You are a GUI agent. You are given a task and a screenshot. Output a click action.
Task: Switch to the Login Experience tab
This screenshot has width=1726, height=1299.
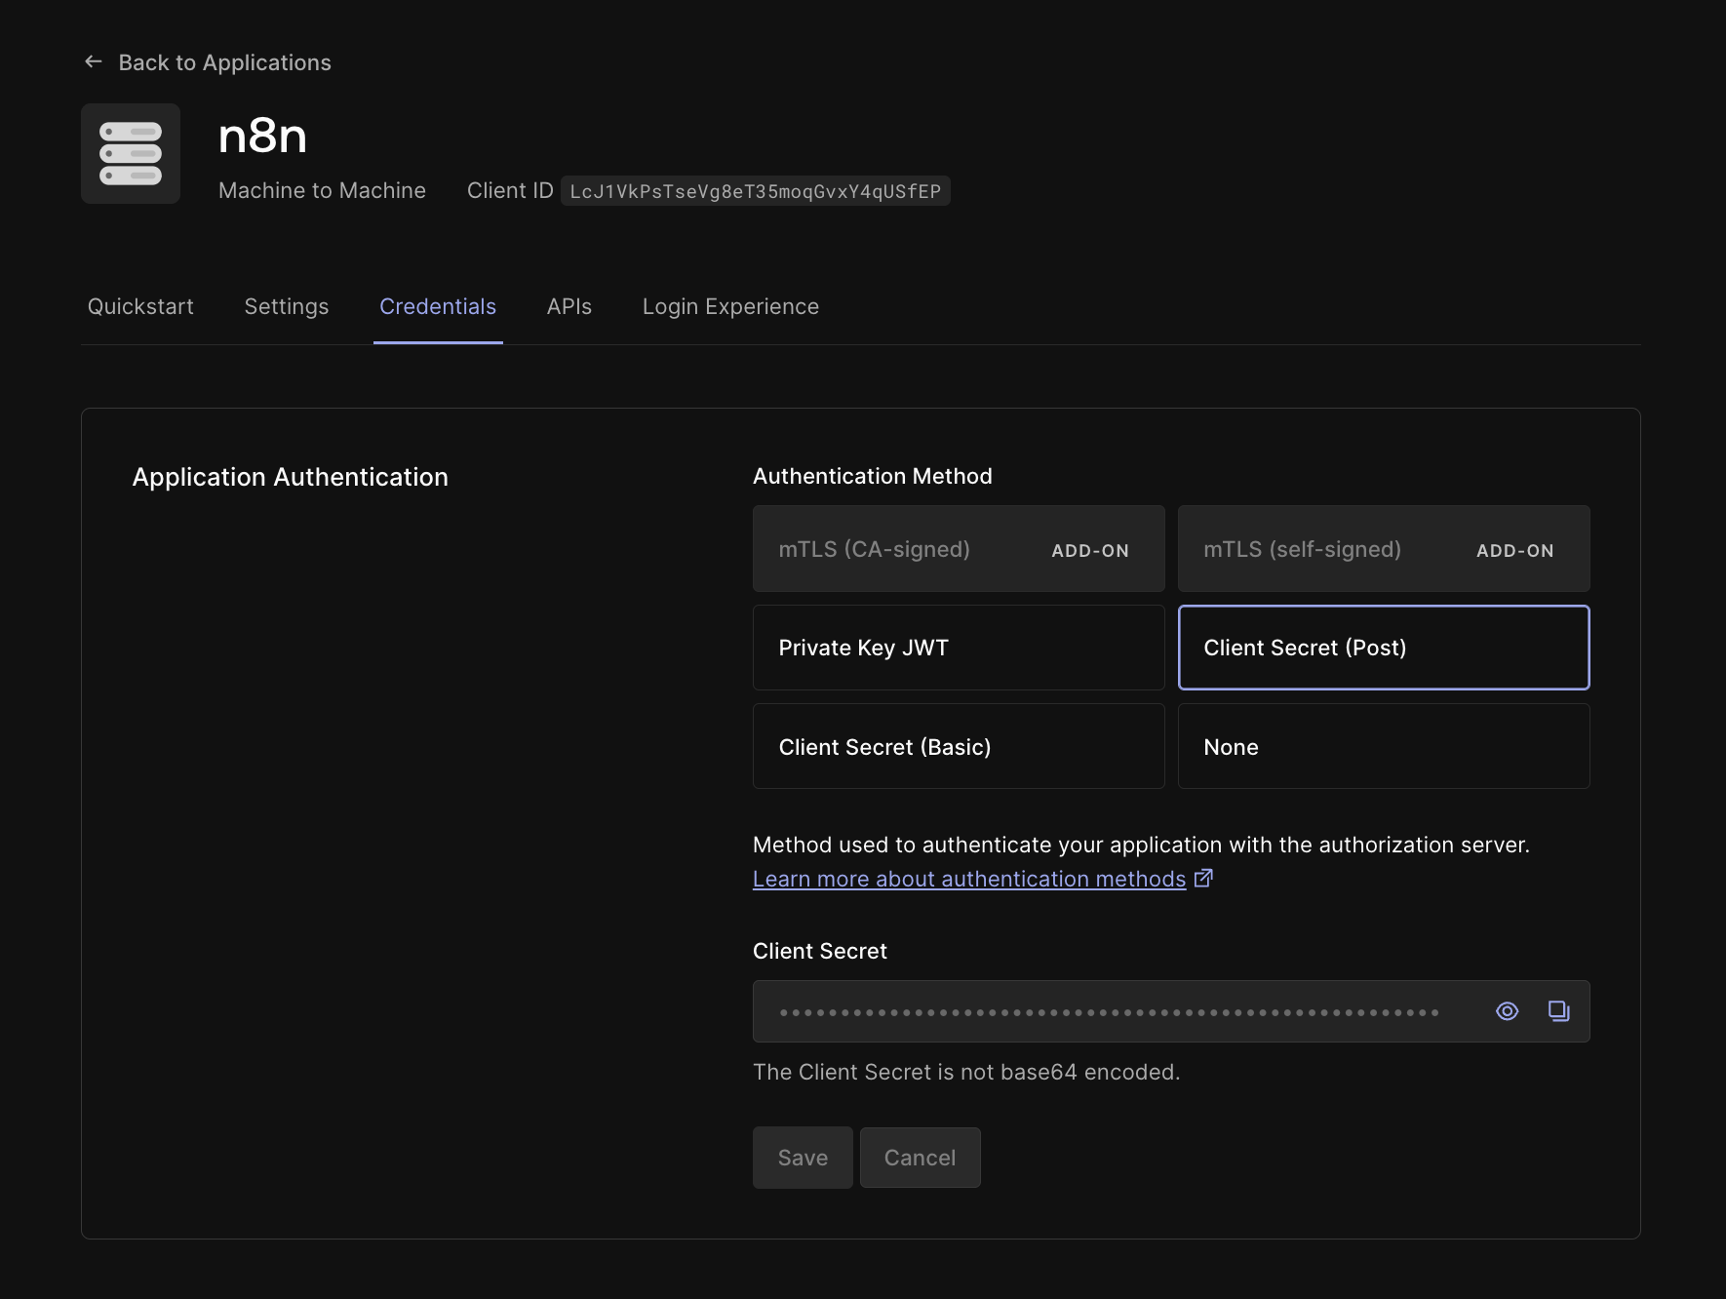click(x=730, y=306)
